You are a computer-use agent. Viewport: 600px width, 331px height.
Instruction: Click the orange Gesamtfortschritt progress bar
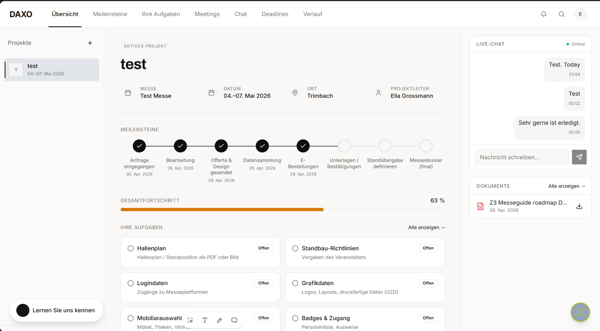click(x=222, y=210)
